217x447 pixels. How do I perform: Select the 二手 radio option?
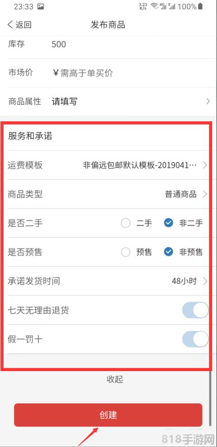(x=137, y=223)
